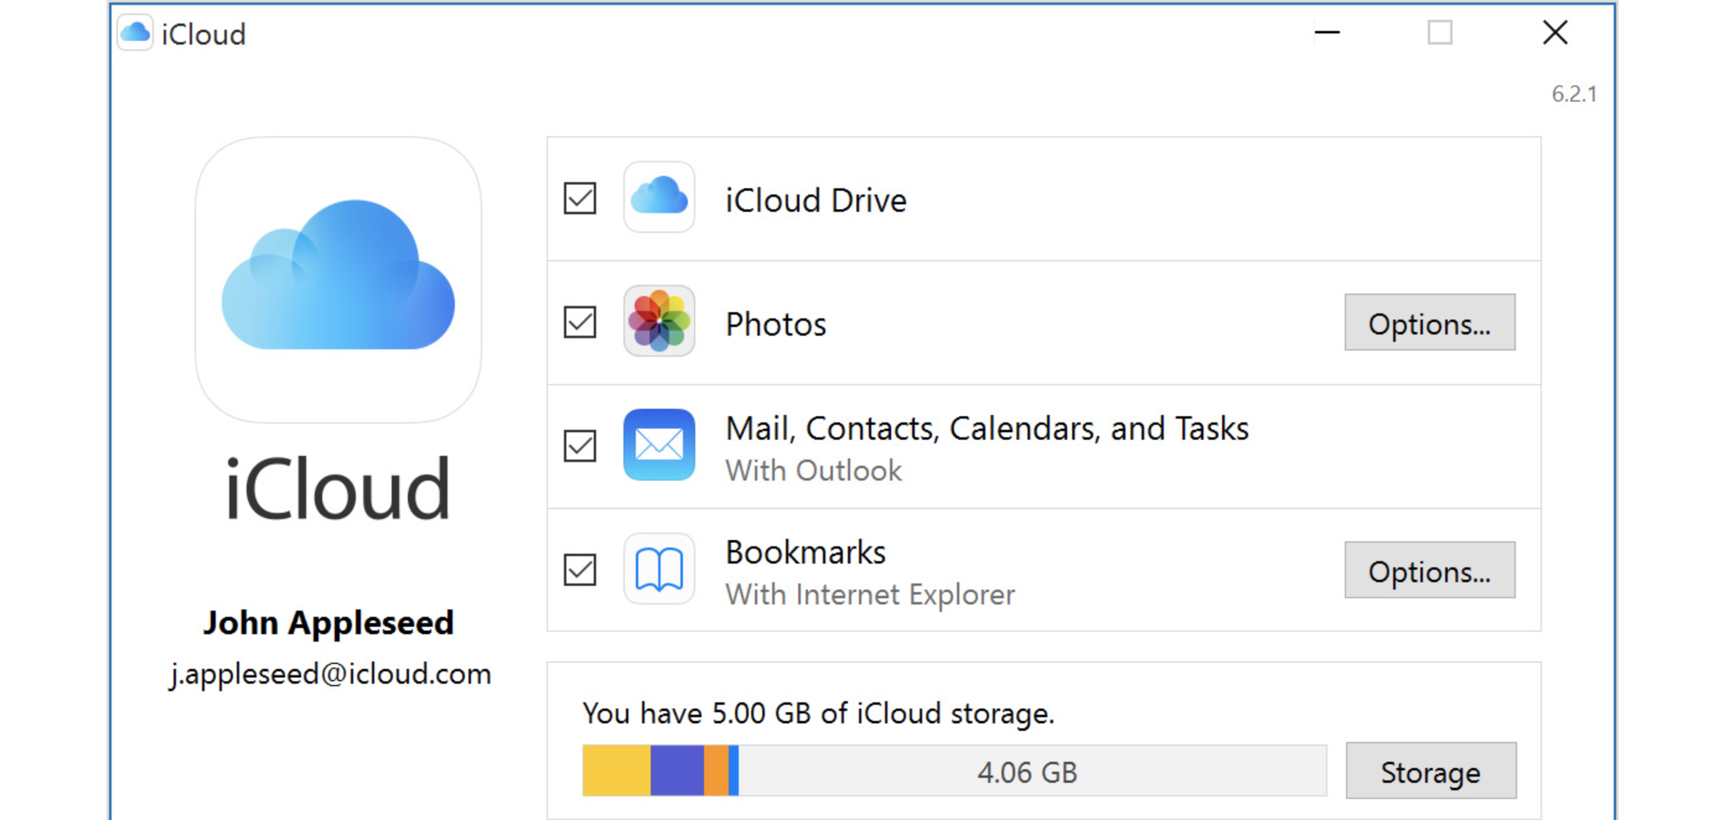Click the small iCloud title bar icon

click(135, 32)
